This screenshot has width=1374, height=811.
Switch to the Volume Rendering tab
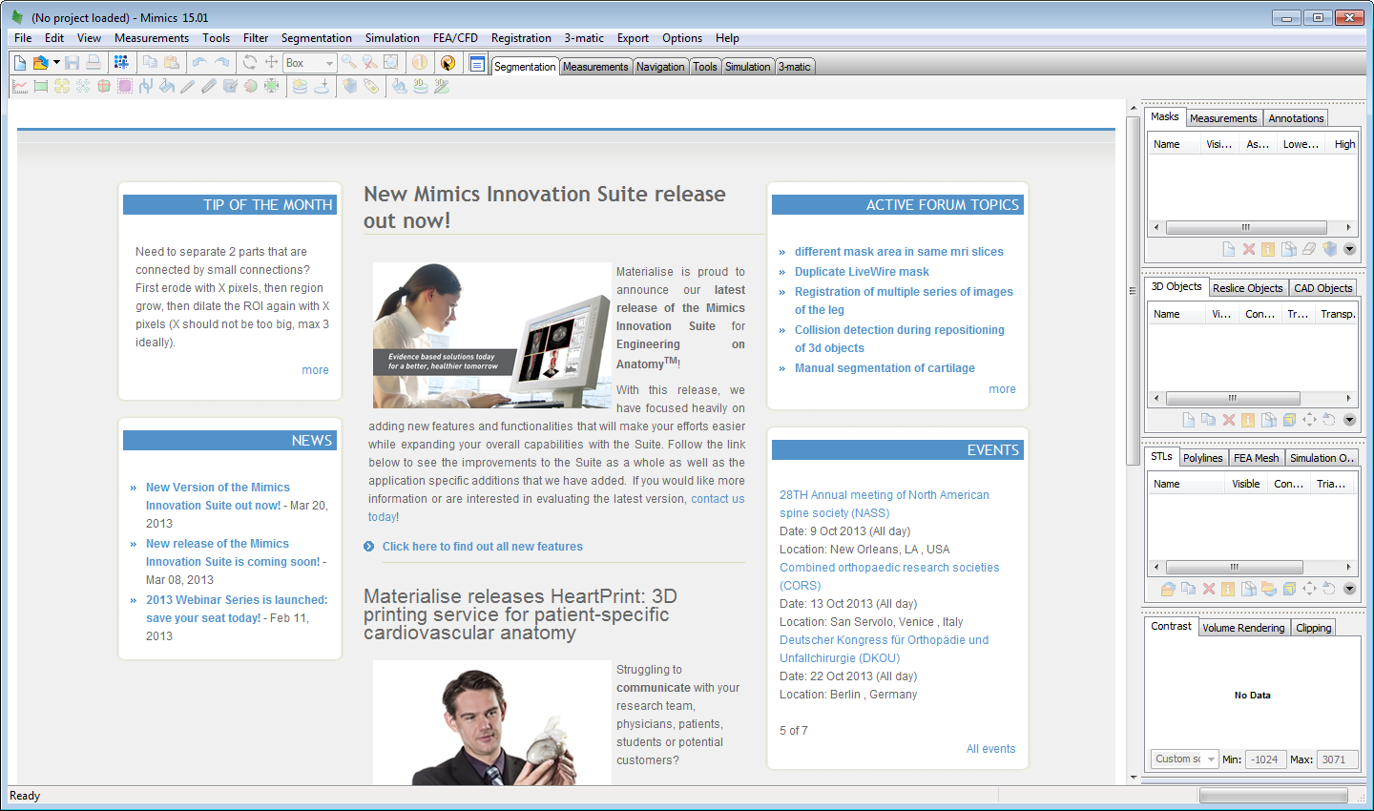1243,628
